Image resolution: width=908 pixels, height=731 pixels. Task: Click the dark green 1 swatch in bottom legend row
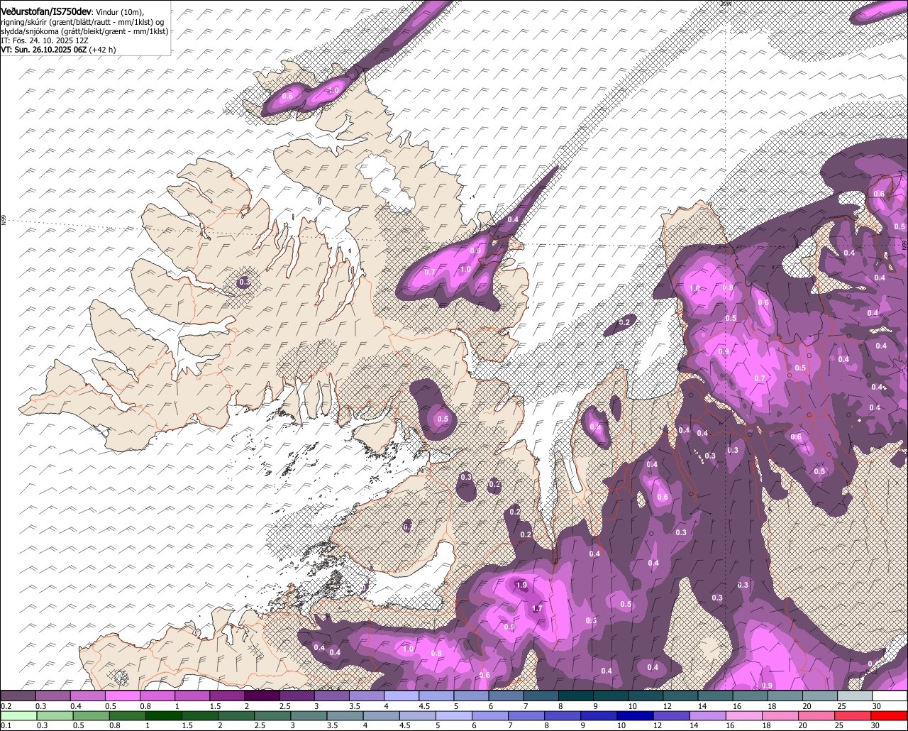pyautogui.click(x=162, y=715)
